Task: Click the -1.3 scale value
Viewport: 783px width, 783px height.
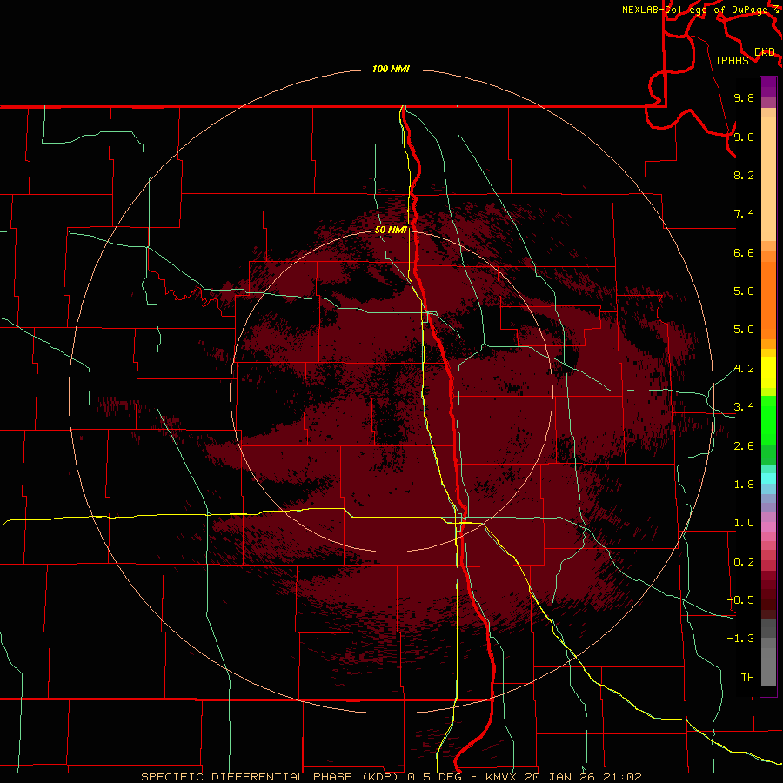Action: pos(740,639)
